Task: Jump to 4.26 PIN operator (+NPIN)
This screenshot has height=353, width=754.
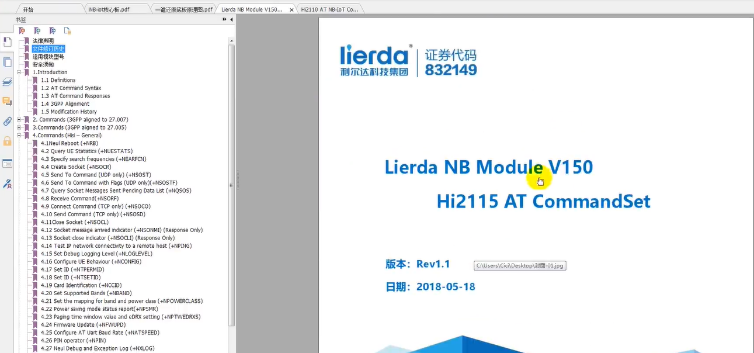Action: pos(74,341)
